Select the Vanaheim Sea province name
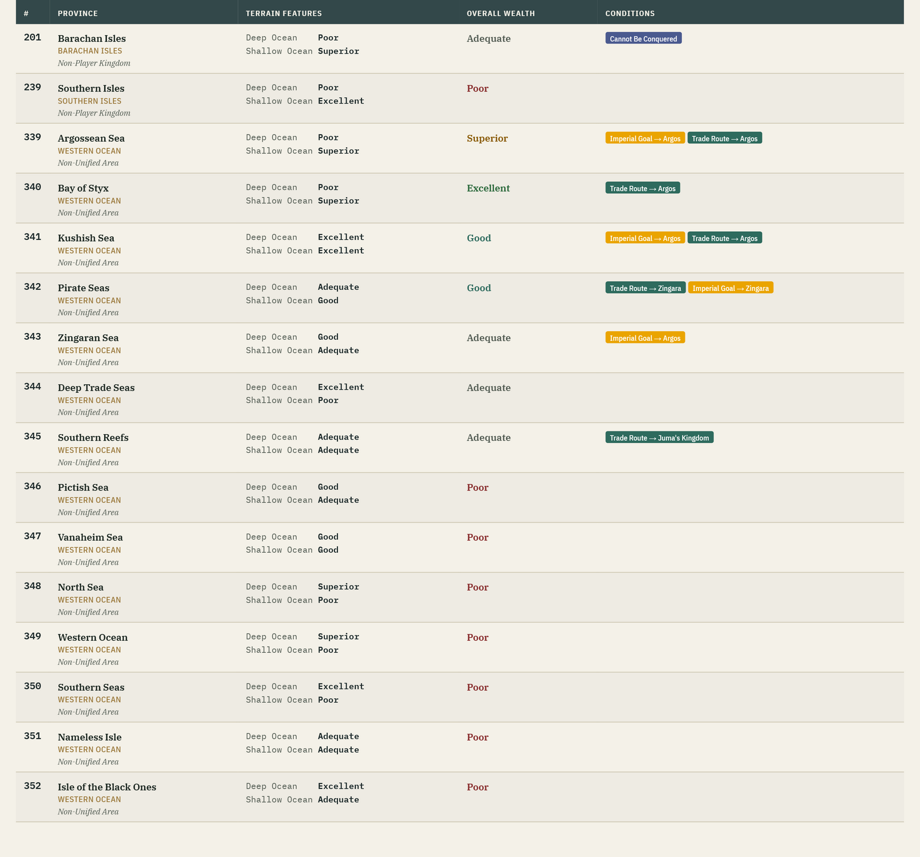The image size is (920, 857). [x=90, y=538]
